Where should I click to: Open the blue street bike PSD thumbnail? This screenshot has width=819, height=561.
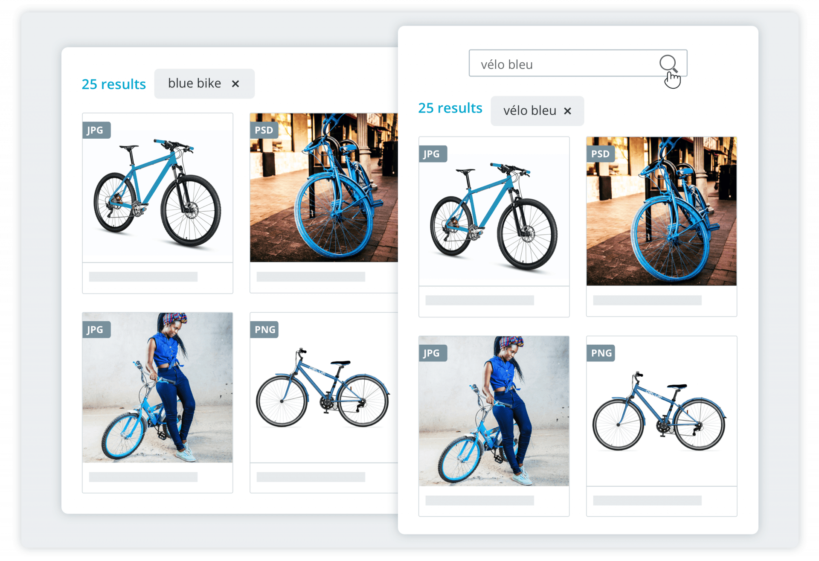click(324, 192)
